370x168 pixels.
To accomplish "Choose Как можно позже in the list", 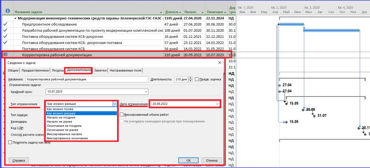I will [82, 109].
